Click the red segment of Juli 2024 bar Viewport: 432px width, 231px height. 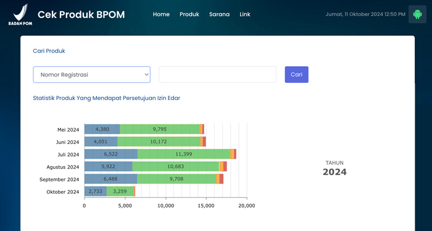[235, 154]
